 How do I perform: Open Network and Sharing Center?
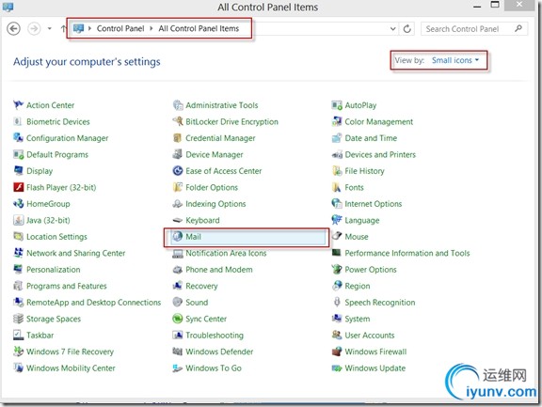pyautogui.click(x=75, y=253)
